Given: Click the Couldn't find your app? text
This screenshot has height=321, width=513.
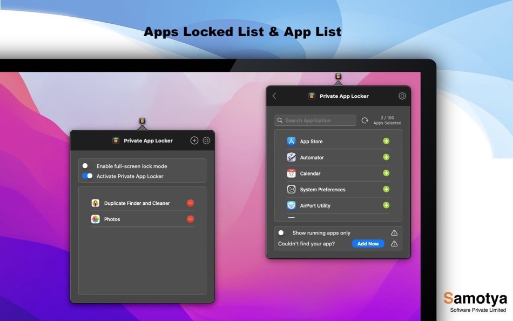Looking at the screenshot, I should (306, 244).
